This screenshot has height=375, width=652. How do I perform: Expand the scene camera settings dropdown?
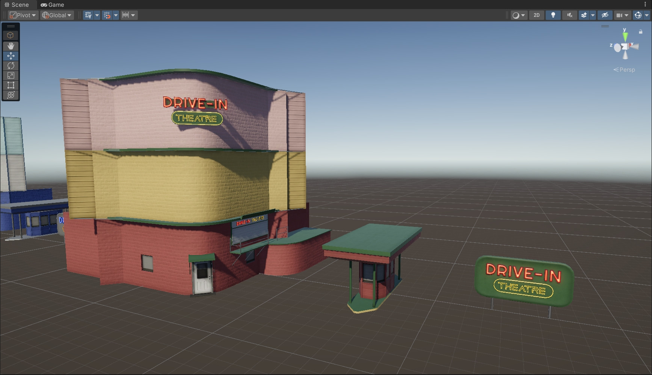point(622,15)
